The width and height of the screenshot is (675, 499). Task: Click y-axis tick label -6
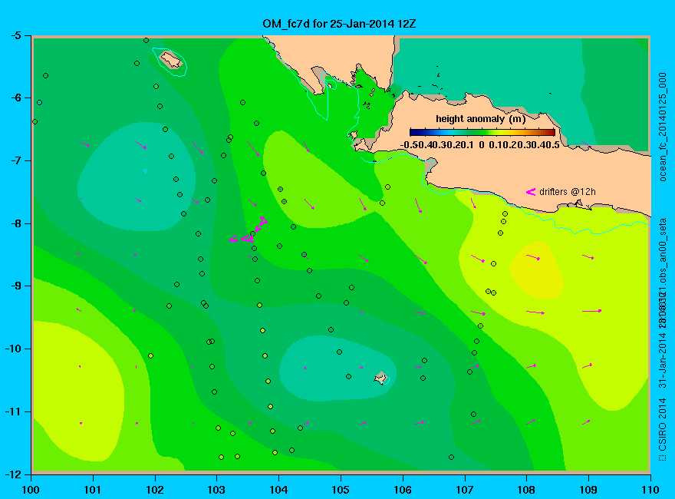click(15, 97)
